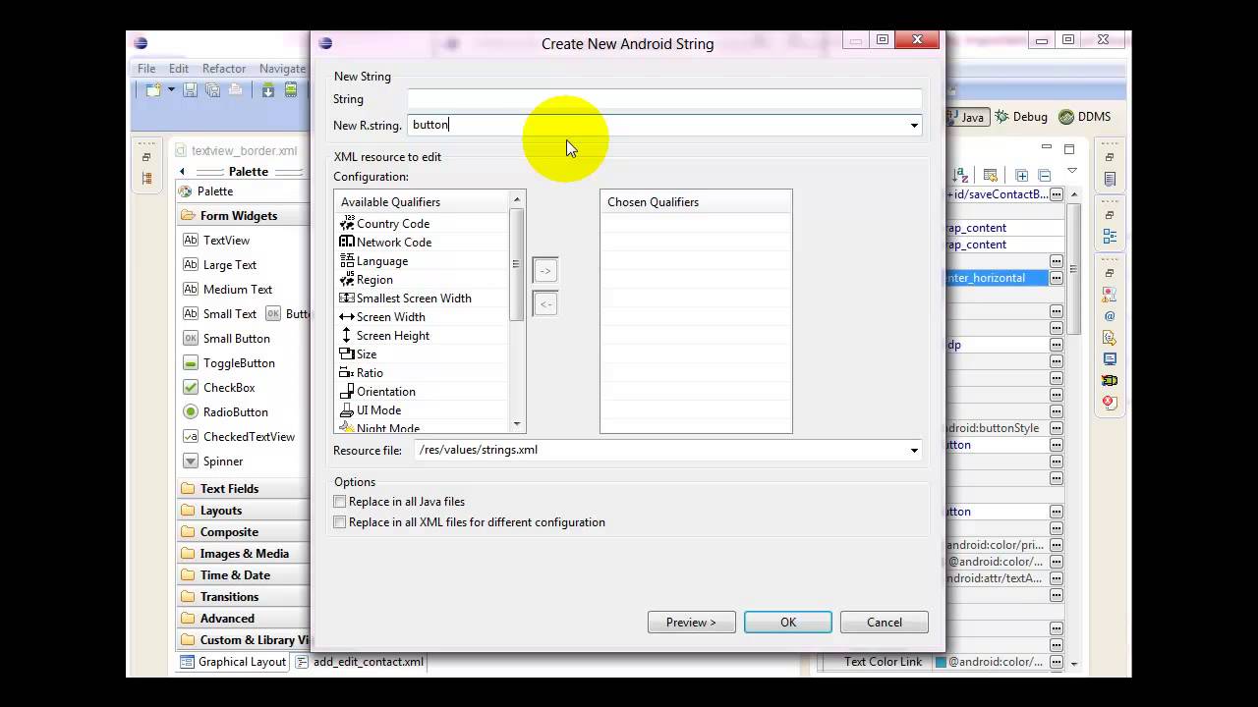Pick the Small Button widget in Palette
This screenshot has height=707, width=1258.
pos(226,339)
